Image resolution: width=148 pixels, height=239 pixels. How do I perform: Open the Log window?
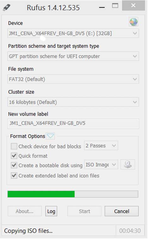point(51,211)
